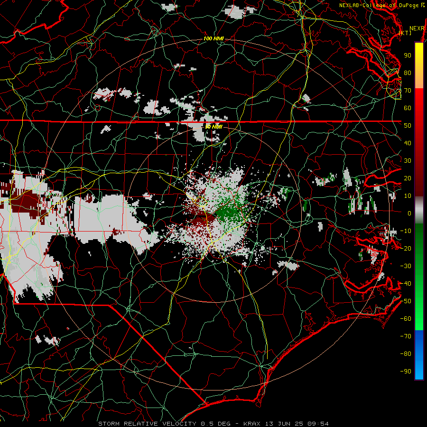Click the NEXR label at top right
427x427 pixels.
417,28
